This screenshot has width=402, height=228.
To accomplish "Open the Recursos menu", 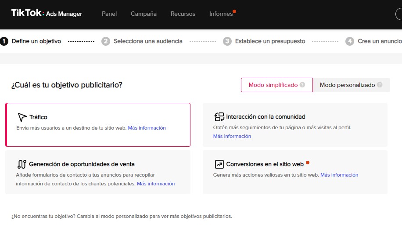I will (183, 14).
